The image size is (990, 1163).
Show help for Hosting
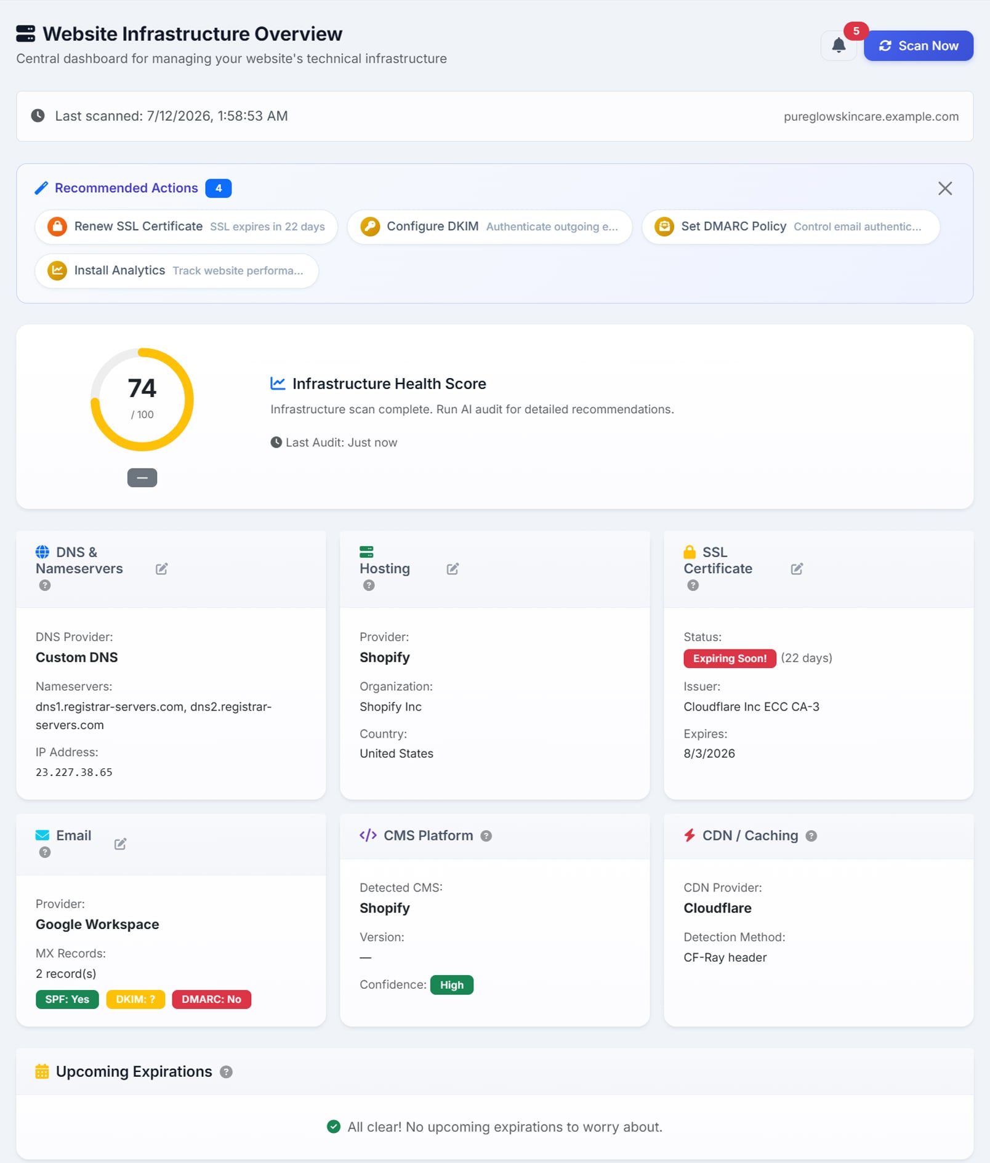pos(369,586)
